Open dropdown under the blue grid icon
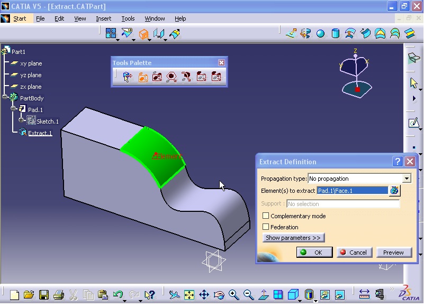Viewport: 424px width, 308px height. tap(118, 40)
